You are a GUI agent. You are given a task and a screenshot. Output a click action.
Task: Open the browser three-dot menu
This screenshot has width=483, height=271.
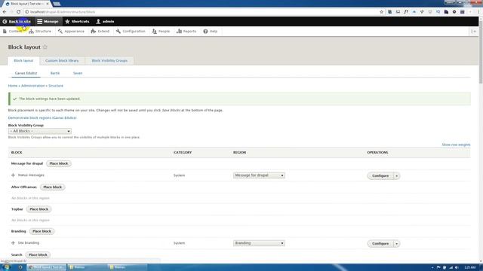click(x=478, y=12)
